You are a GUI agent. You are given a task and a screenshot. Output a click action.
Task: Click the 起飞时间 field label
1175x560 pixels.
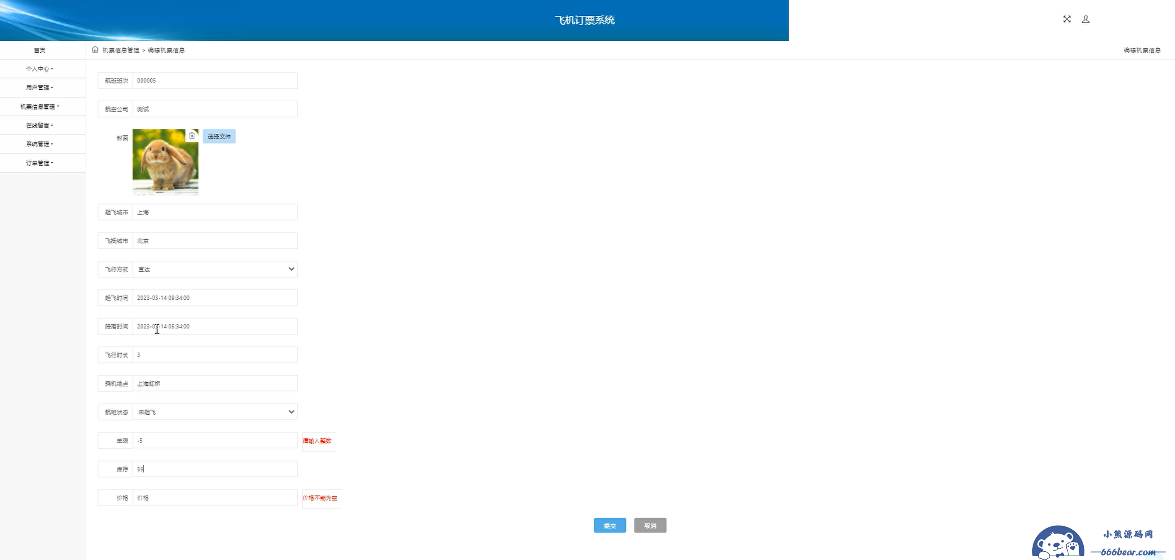[116, 298]
